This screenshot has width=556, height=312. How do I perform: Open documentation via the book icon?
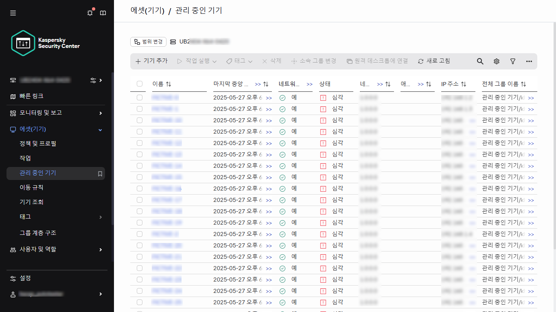103,13
